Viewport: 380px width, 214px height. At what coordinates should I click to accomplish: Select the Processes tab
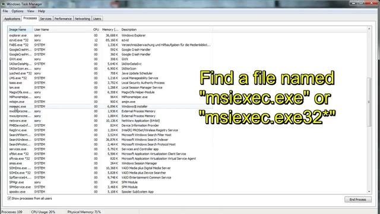click(x=30, y=18)
